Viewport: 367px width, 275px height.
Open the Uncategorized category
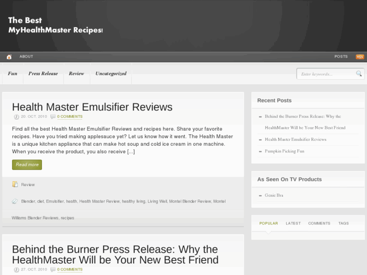111,74
